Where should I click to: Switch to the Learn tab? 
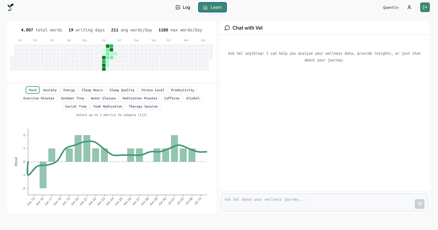tap(212, 7)
